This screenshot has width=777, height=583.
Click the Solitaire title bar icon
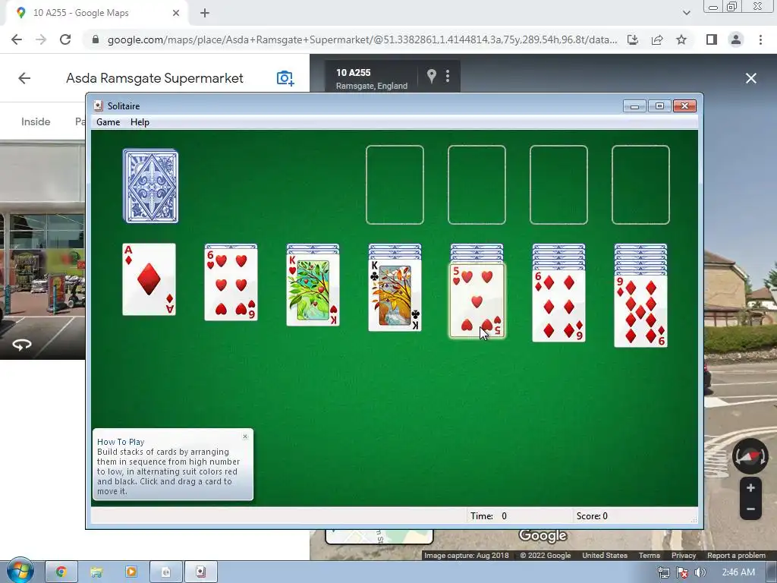(x=99, y=106)
